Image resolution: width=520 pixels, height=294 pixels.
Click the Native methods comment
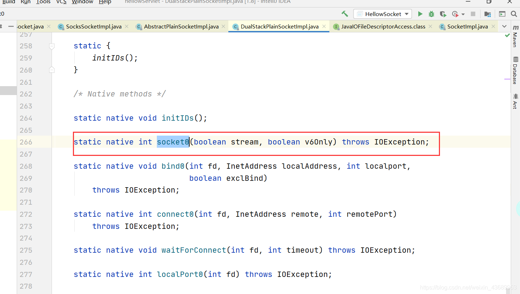[x=120, y=94]
